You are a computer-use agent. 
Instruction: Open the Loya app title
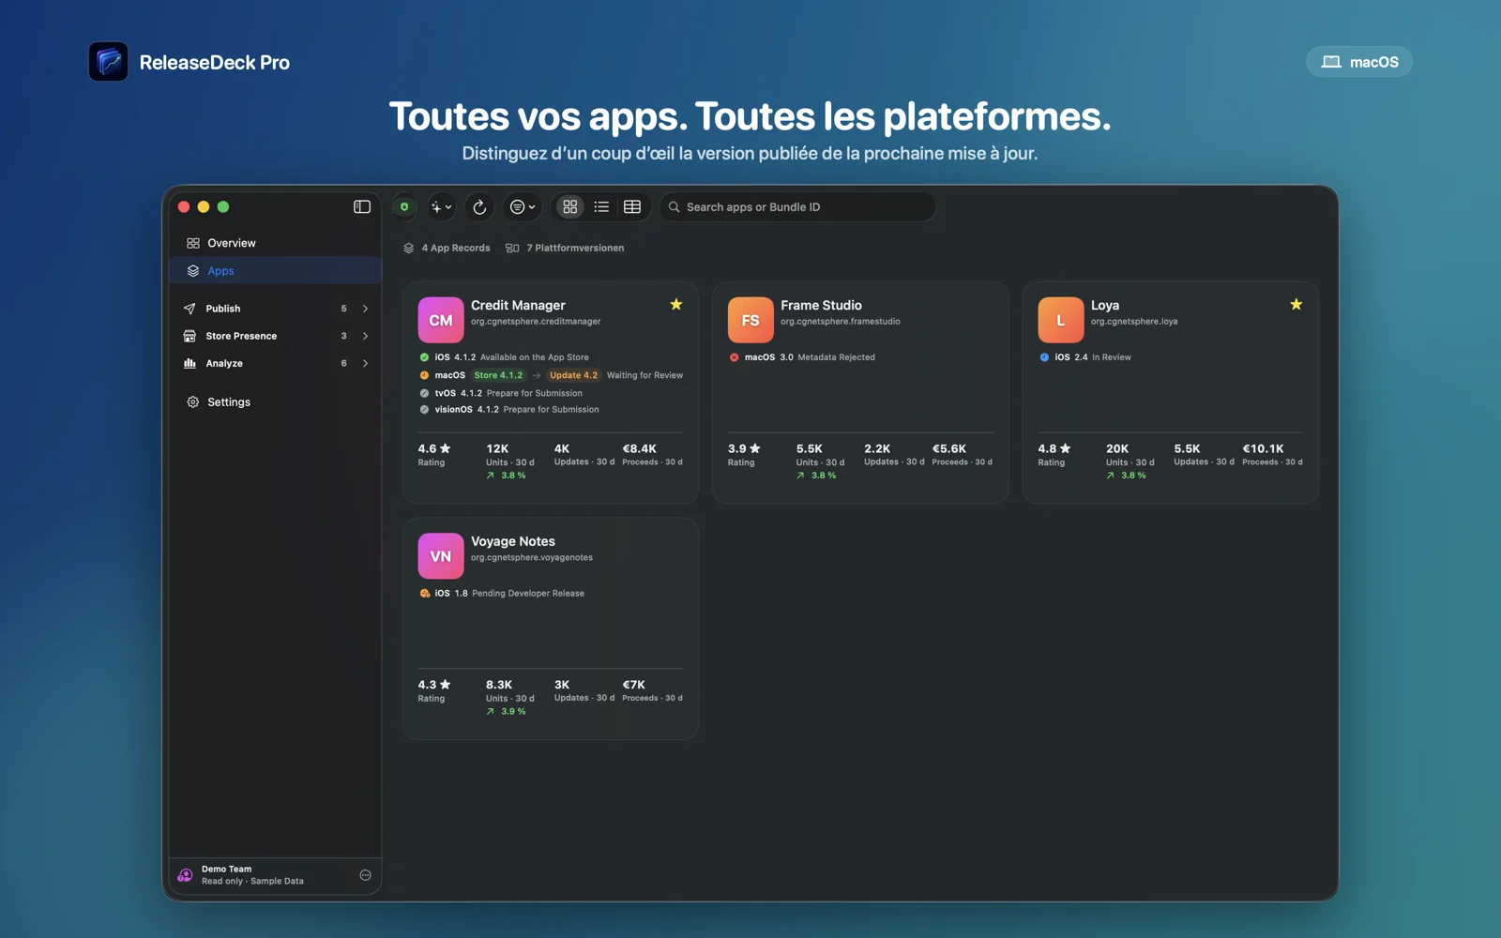tap(1104, 305)
